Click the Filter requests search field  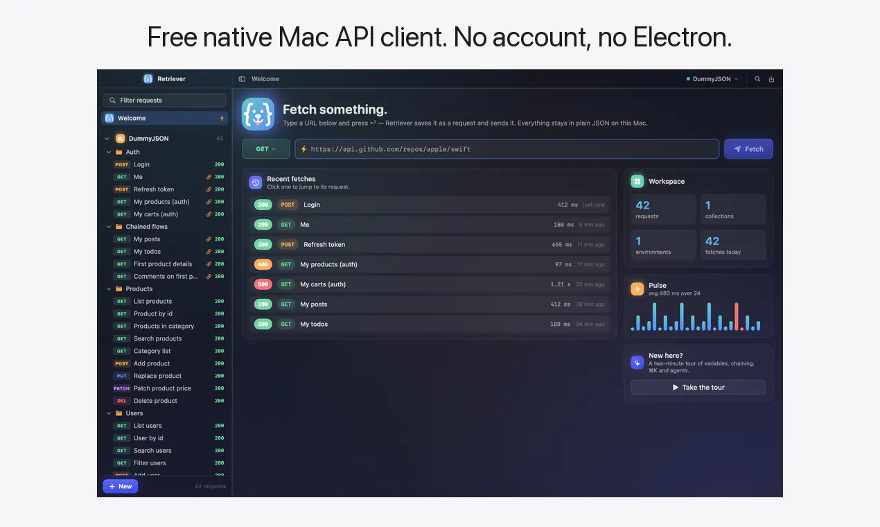(x=164, y=101)
